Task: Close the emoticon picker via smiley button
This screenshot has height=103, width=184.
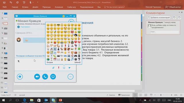Action: click(x=64, y=68)
